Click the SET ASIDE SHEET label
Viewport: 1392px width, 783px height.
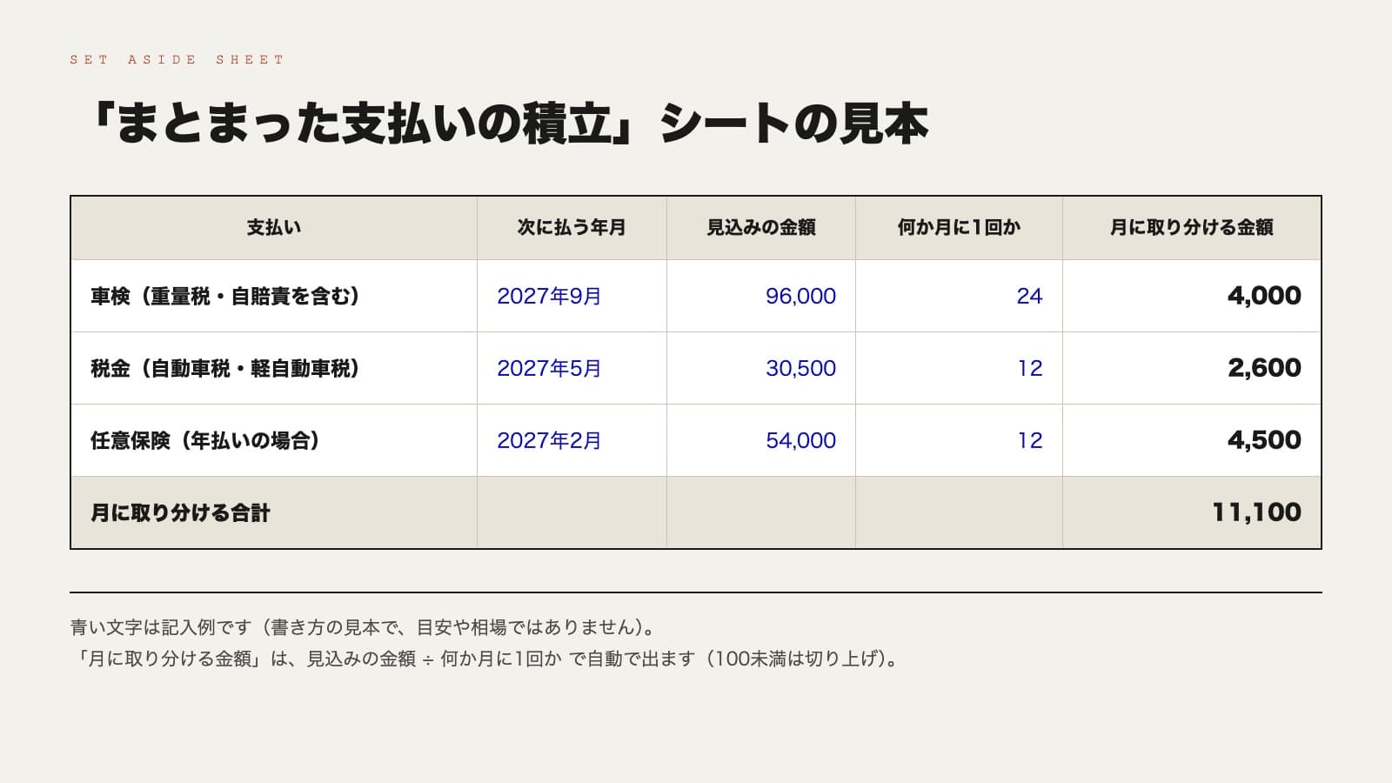click(177, 59)
